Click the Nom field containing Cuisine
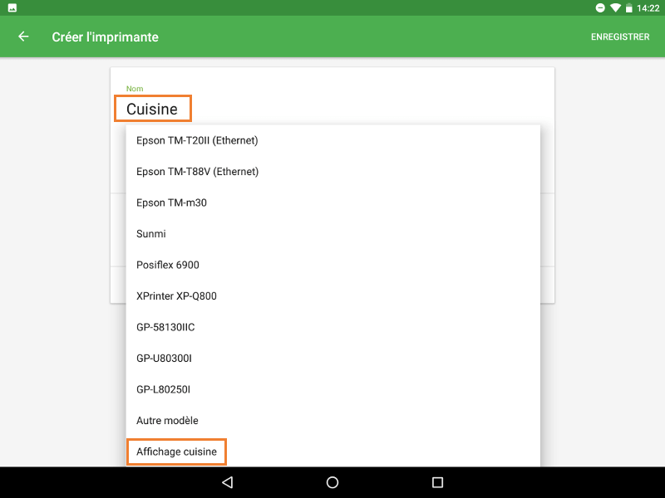The height and width of the screenshot is (498, 665). [x=152, y=109]
